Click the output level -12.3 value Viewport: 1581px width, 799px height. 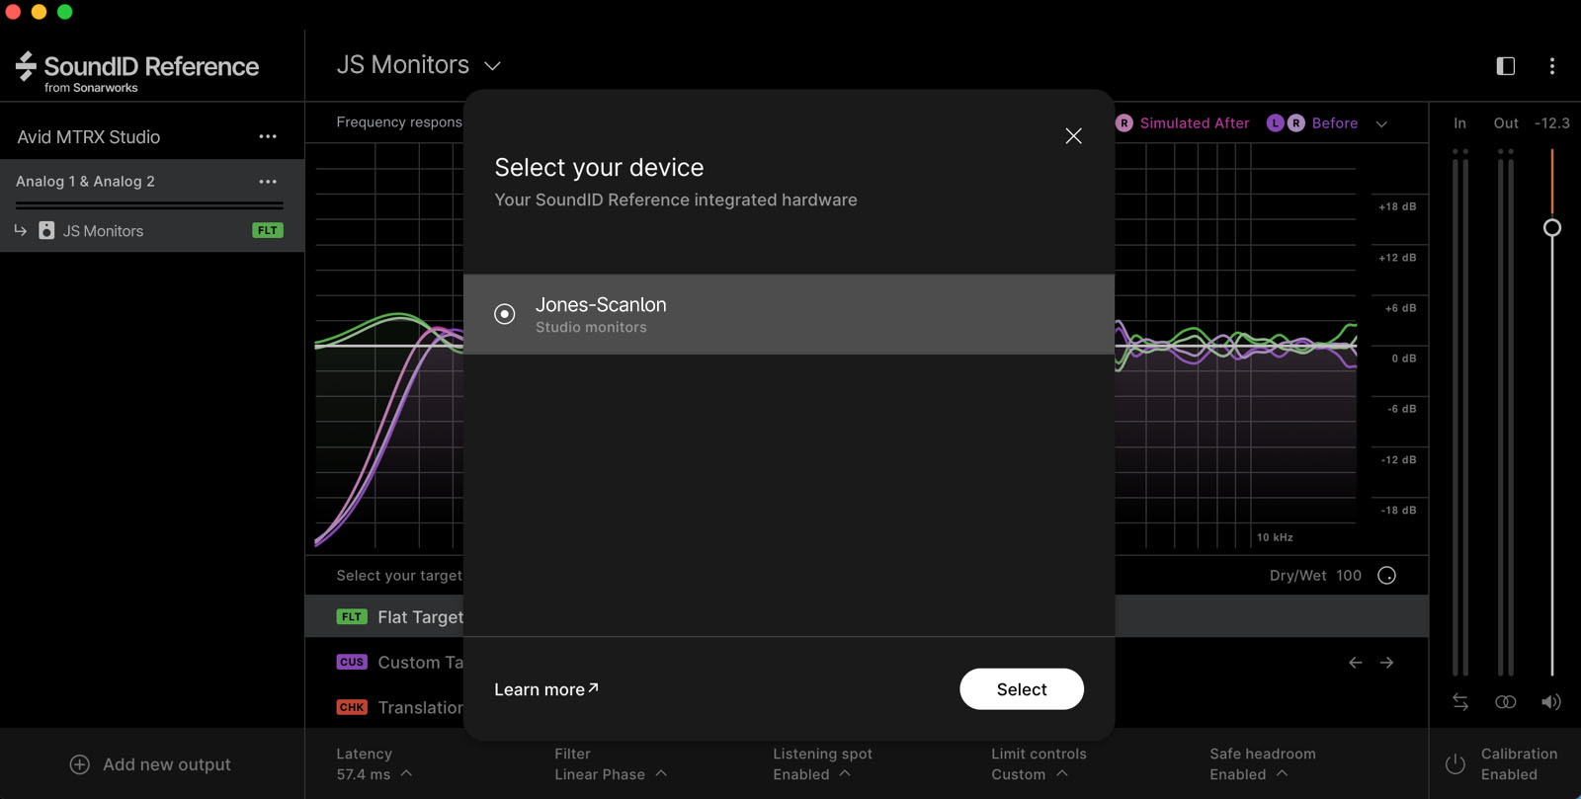click(x=1552, y=123)
